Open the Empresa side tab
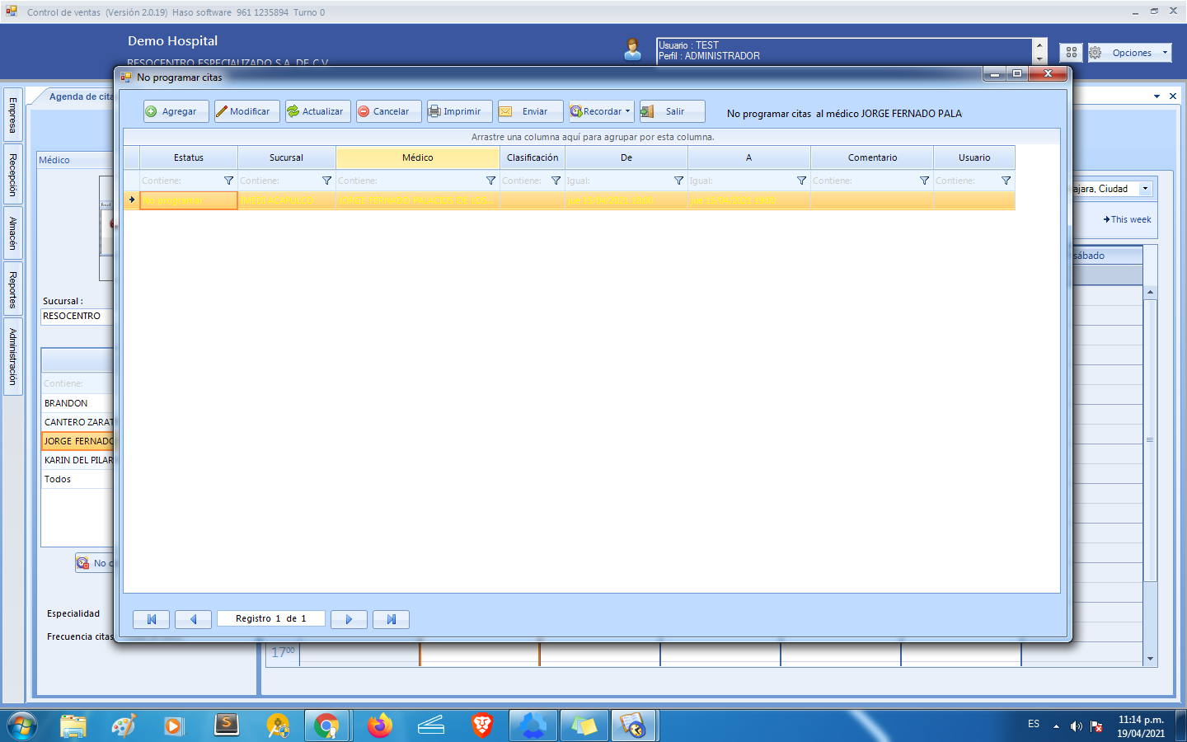Viewport: 1187px width, 742px height. pos(13,115)
